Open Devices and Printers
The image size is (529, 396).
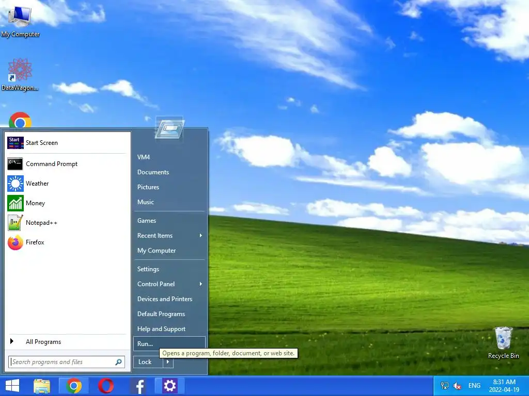coord(165,299)
